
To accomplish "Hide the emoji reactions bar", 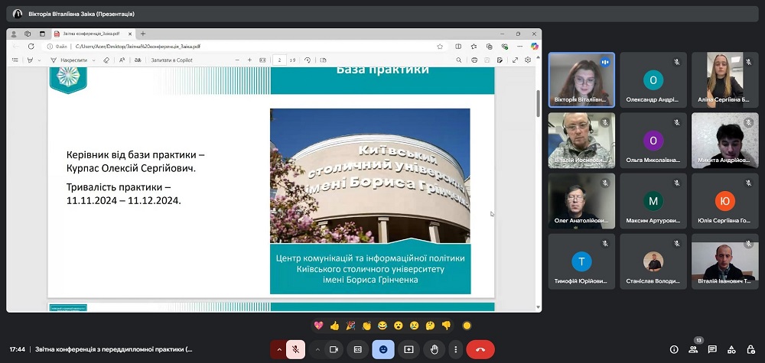I will tap(382, 349).
